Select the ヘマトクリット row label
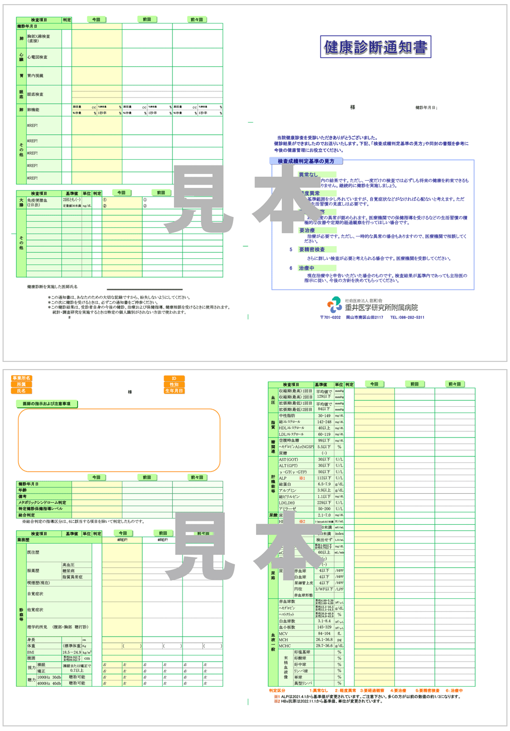This screenshot has height=731, width=510. click(x=288, y=614)
